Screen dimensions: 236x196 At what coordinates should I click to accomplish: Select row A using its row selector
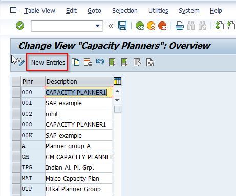tap(16, 146)
